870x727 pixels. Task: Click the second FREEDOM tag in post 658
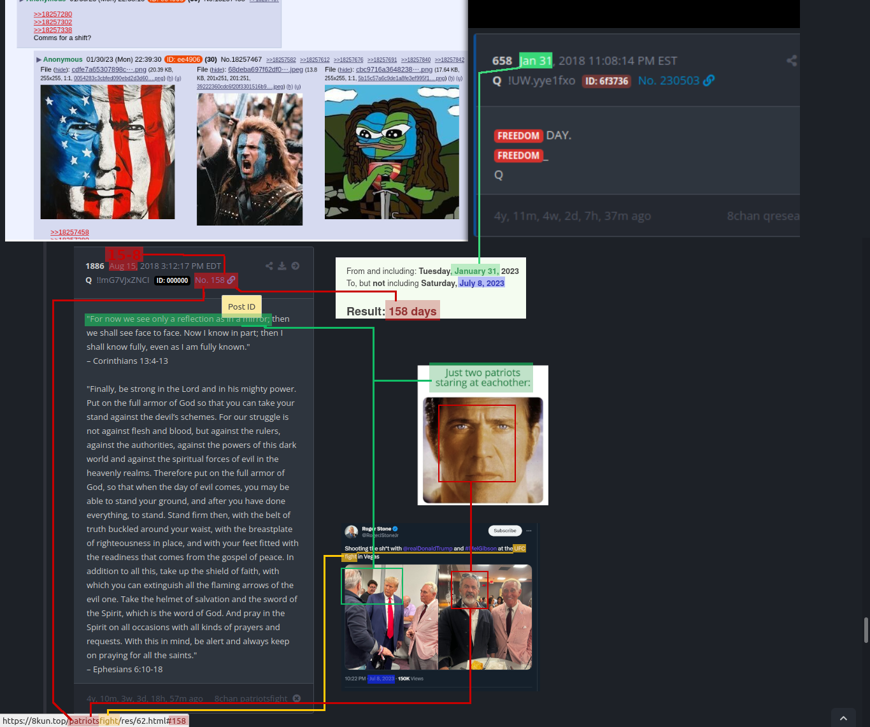coord(518,155)
